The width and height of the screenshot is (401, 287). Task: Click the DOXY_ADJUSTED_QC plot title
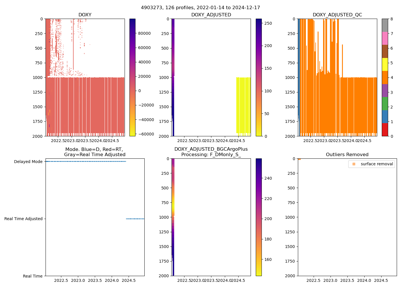(337, 15)
